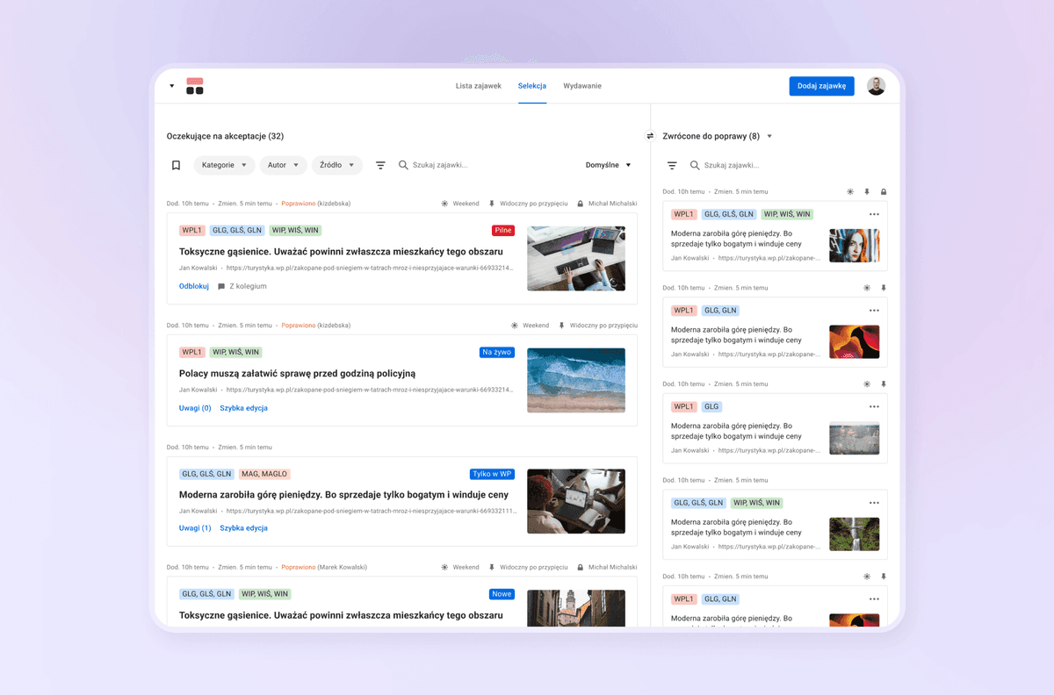The height and width of the screenshot is (695, 1054).
Task: Click Poprawiono label with Marek Kowalski
Action: pyautogui.click(x=299, y=568)
